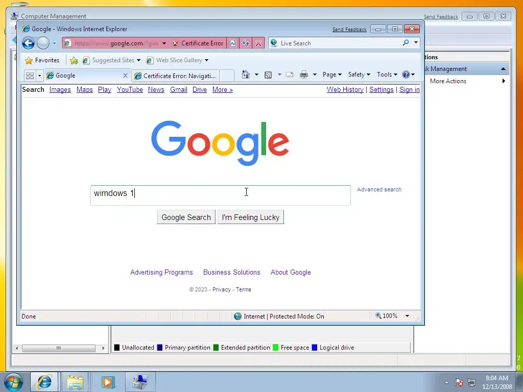The width and height of the screenshot is (523, 392).
Task: Click Add to Favorites Bar star icon
Action: [74, 60]
